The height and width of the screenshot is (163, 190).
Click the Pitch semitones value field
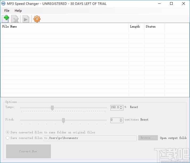[115, 120]
